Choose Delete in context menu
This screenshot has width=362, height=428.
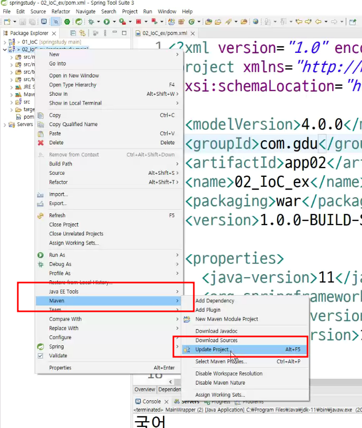click(108, 142)
